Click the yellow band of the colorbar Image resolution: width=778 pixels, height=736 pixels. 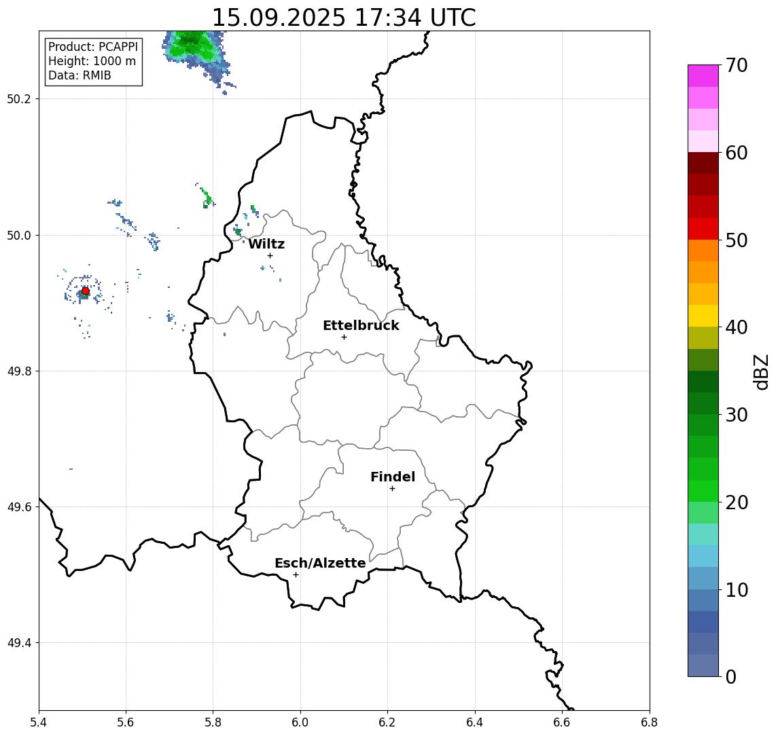tap(703, 316)
